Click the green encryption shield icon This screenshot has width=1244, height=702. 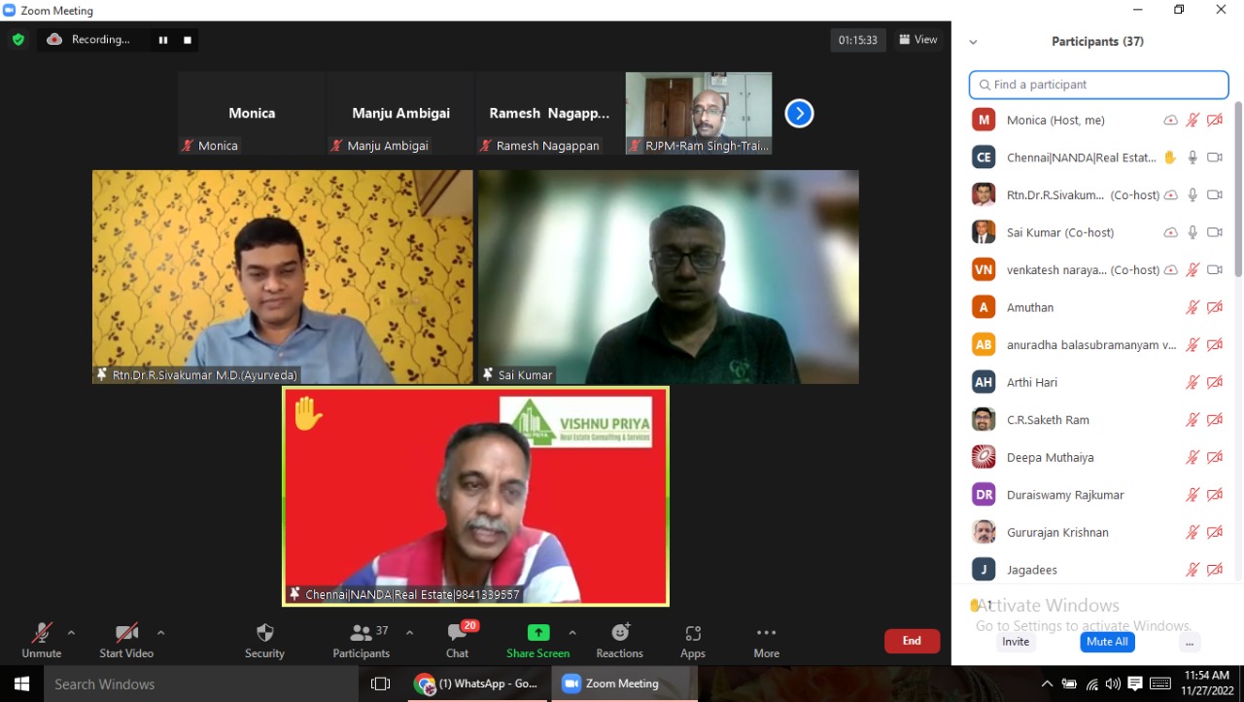pos(17,40)
